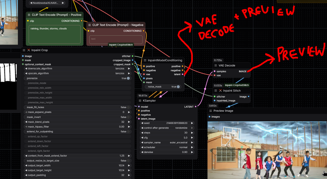Open the downscale_algorithm lanczos value
Viewport: 327px width, 179px height.
(x=120, y=69)
